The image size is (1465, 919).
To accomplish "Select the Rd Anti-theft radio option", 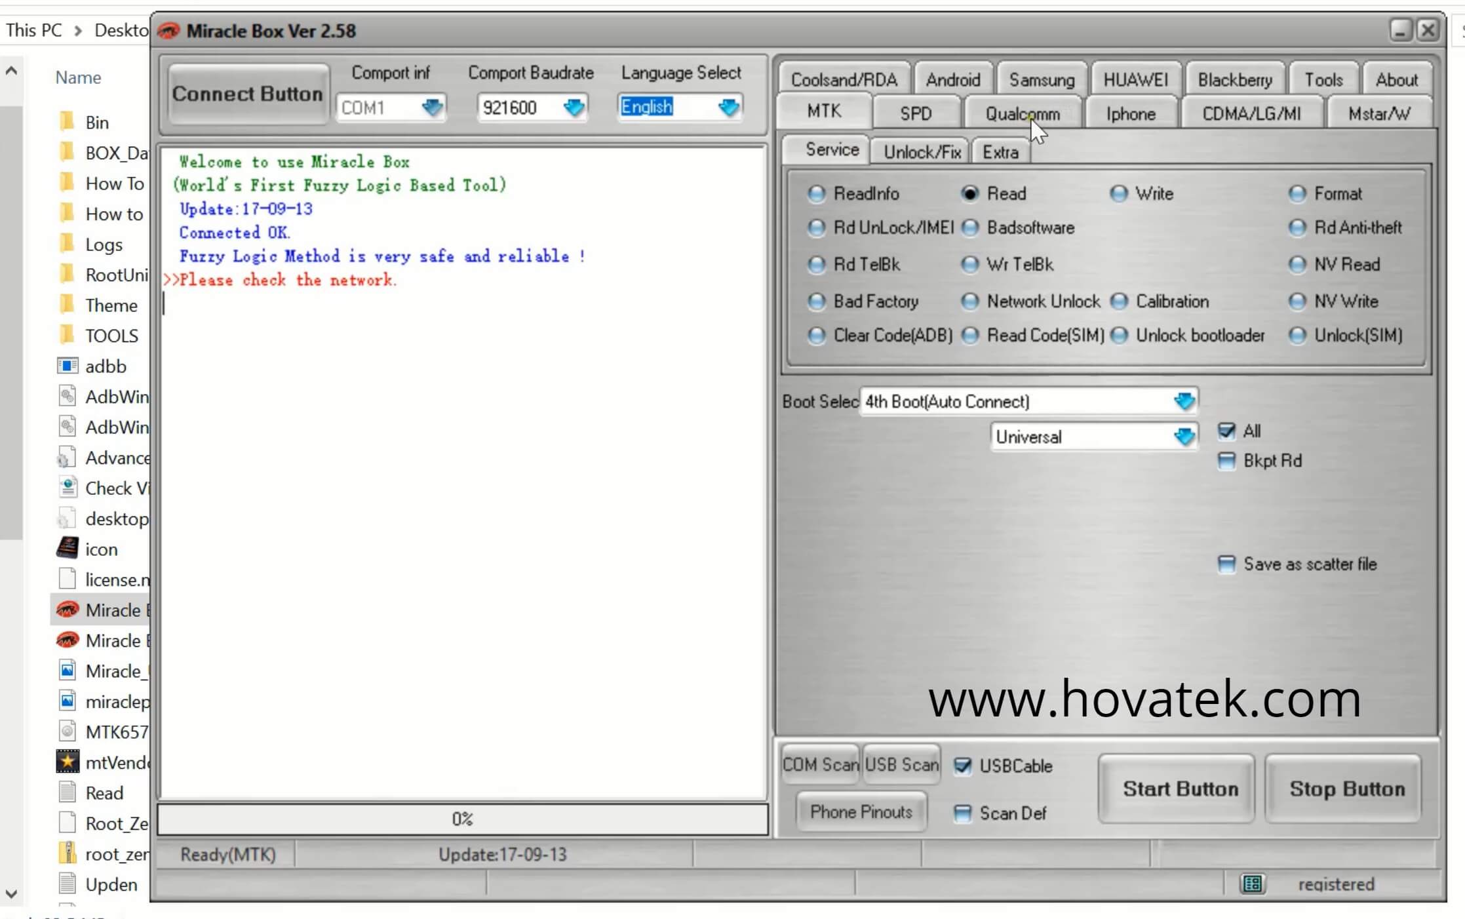I will (x=1297, y=228).
